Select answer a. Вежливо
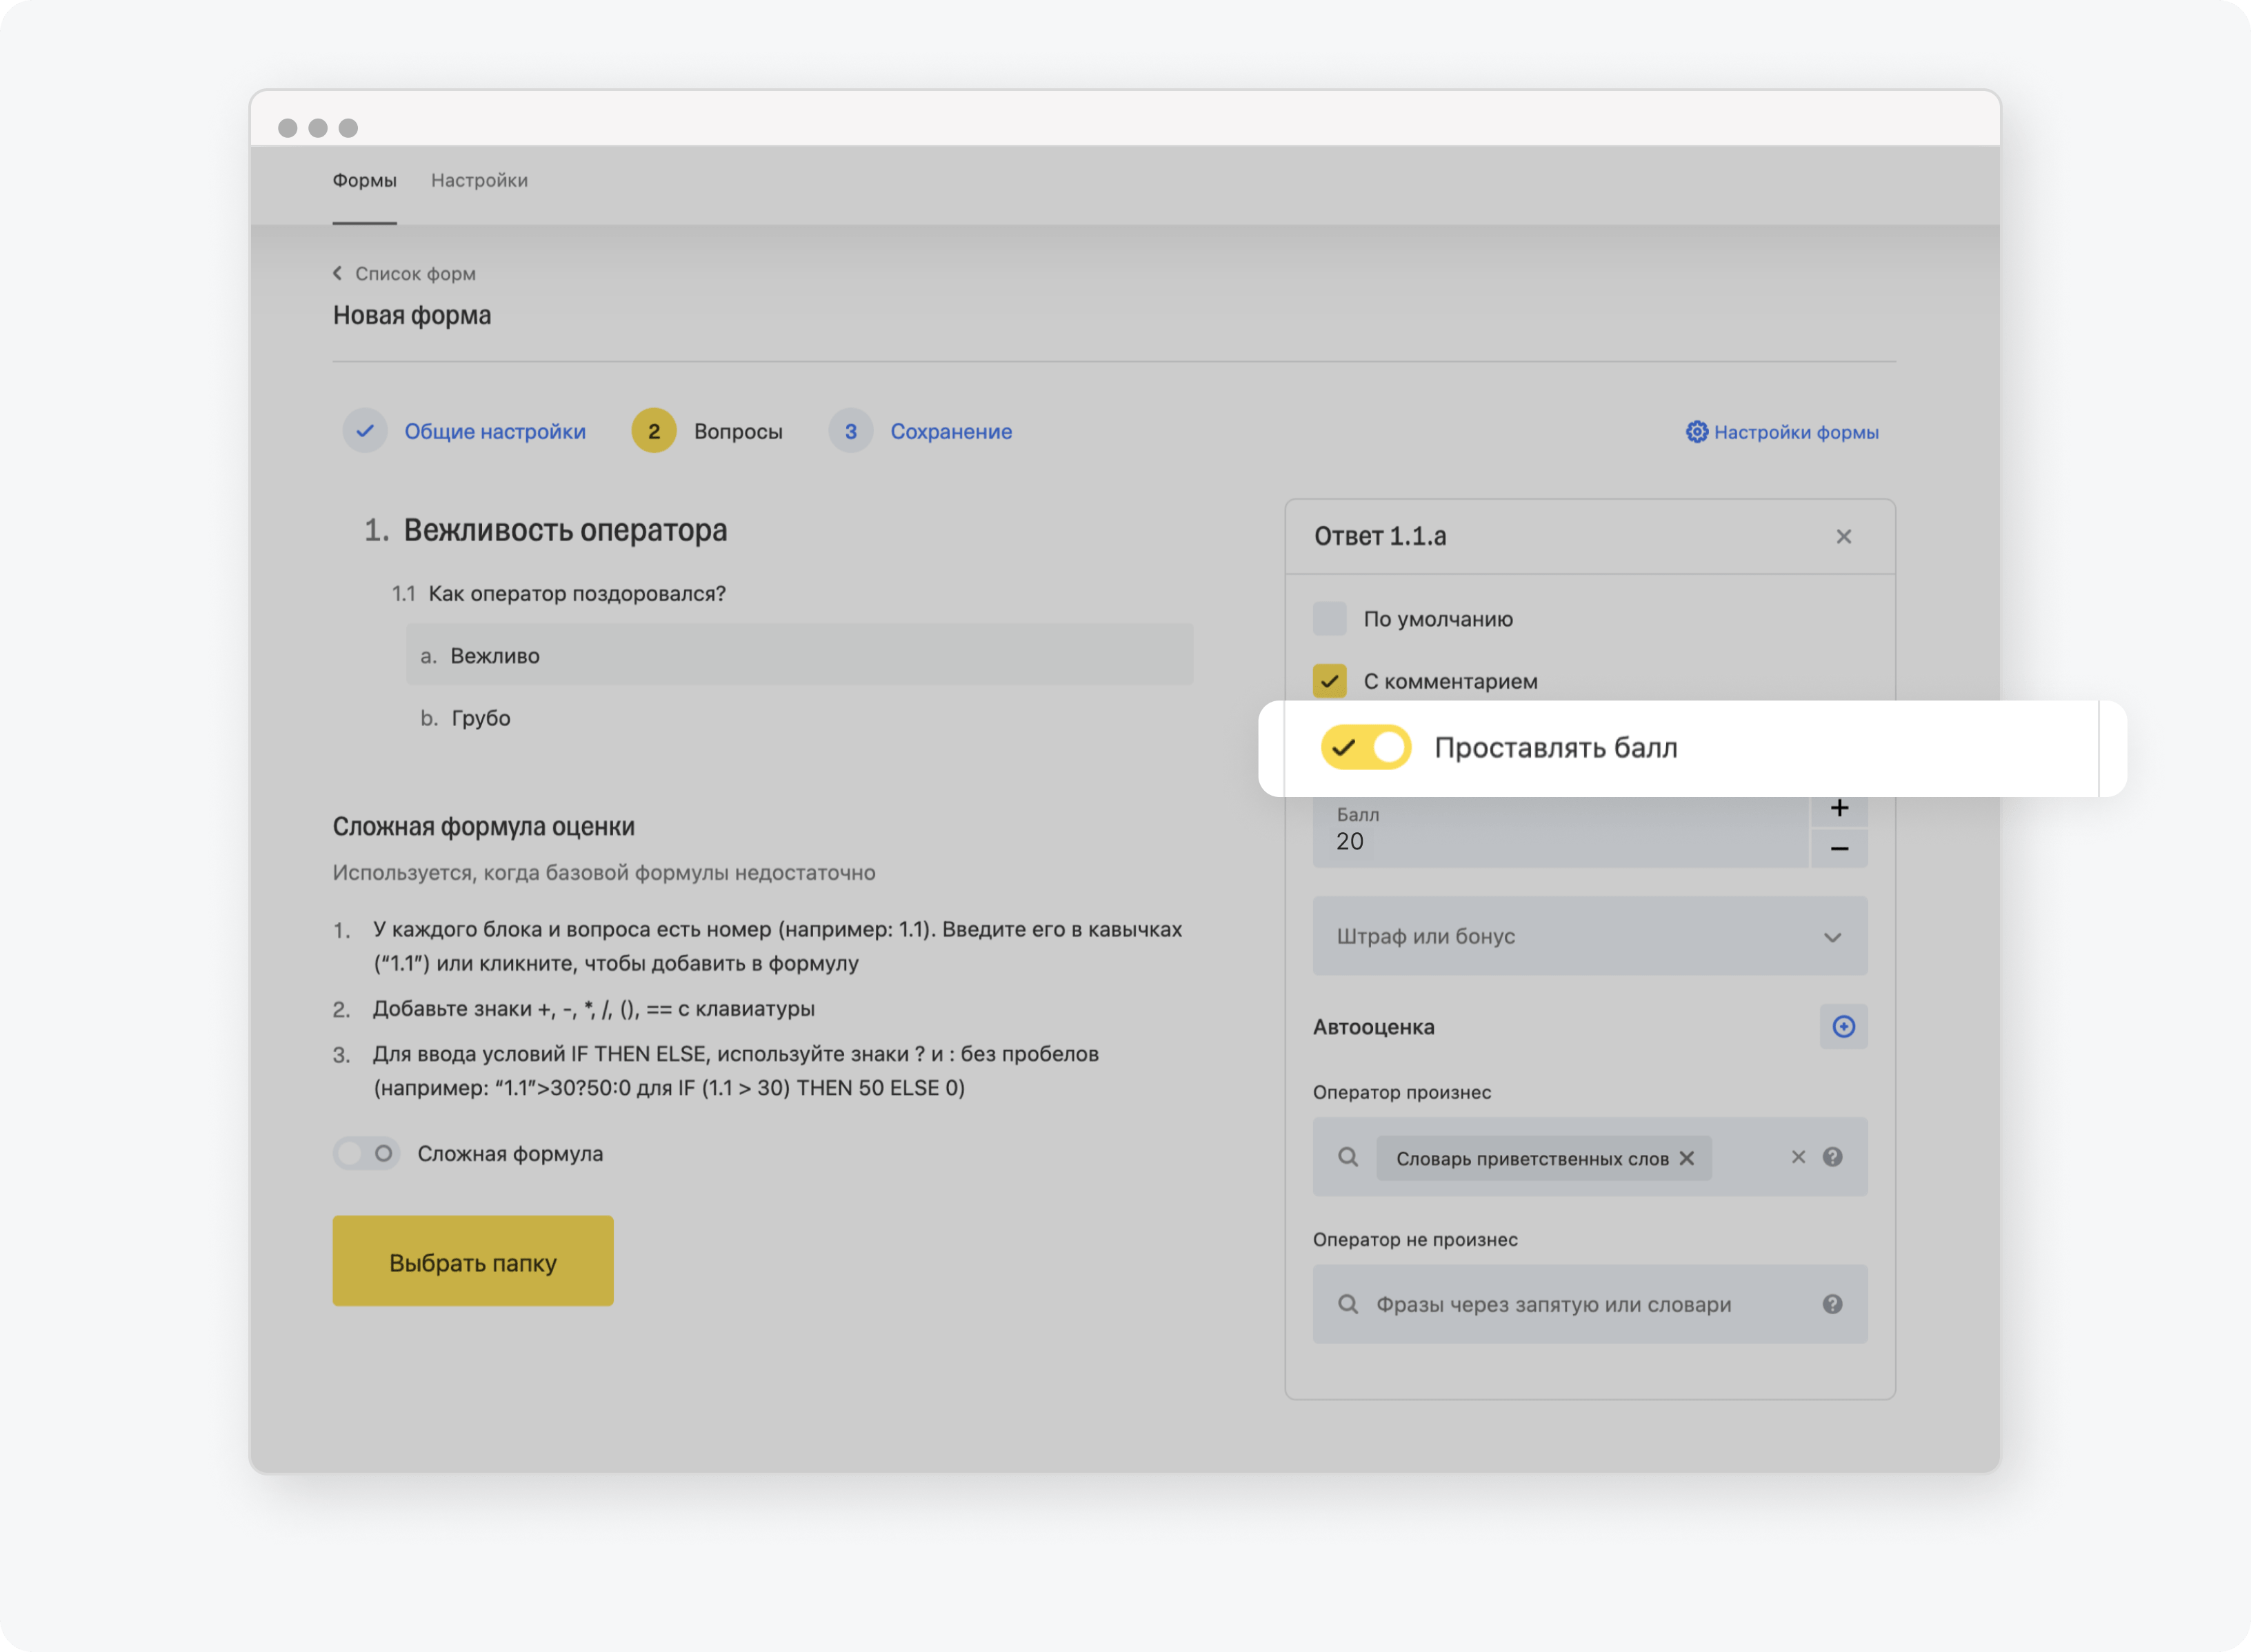The height and width of the screenshot is (1652, 2251). 799,655
